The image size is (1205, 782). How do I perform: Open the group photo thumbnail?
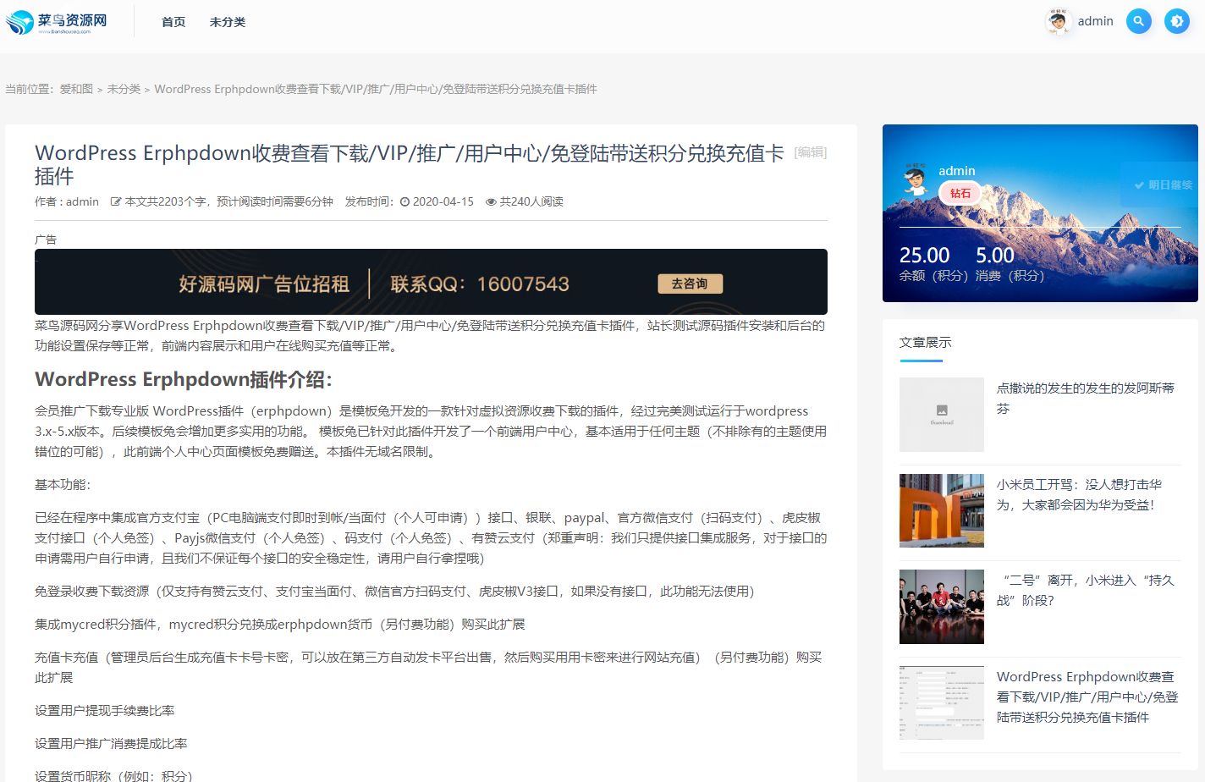point(941,607)
